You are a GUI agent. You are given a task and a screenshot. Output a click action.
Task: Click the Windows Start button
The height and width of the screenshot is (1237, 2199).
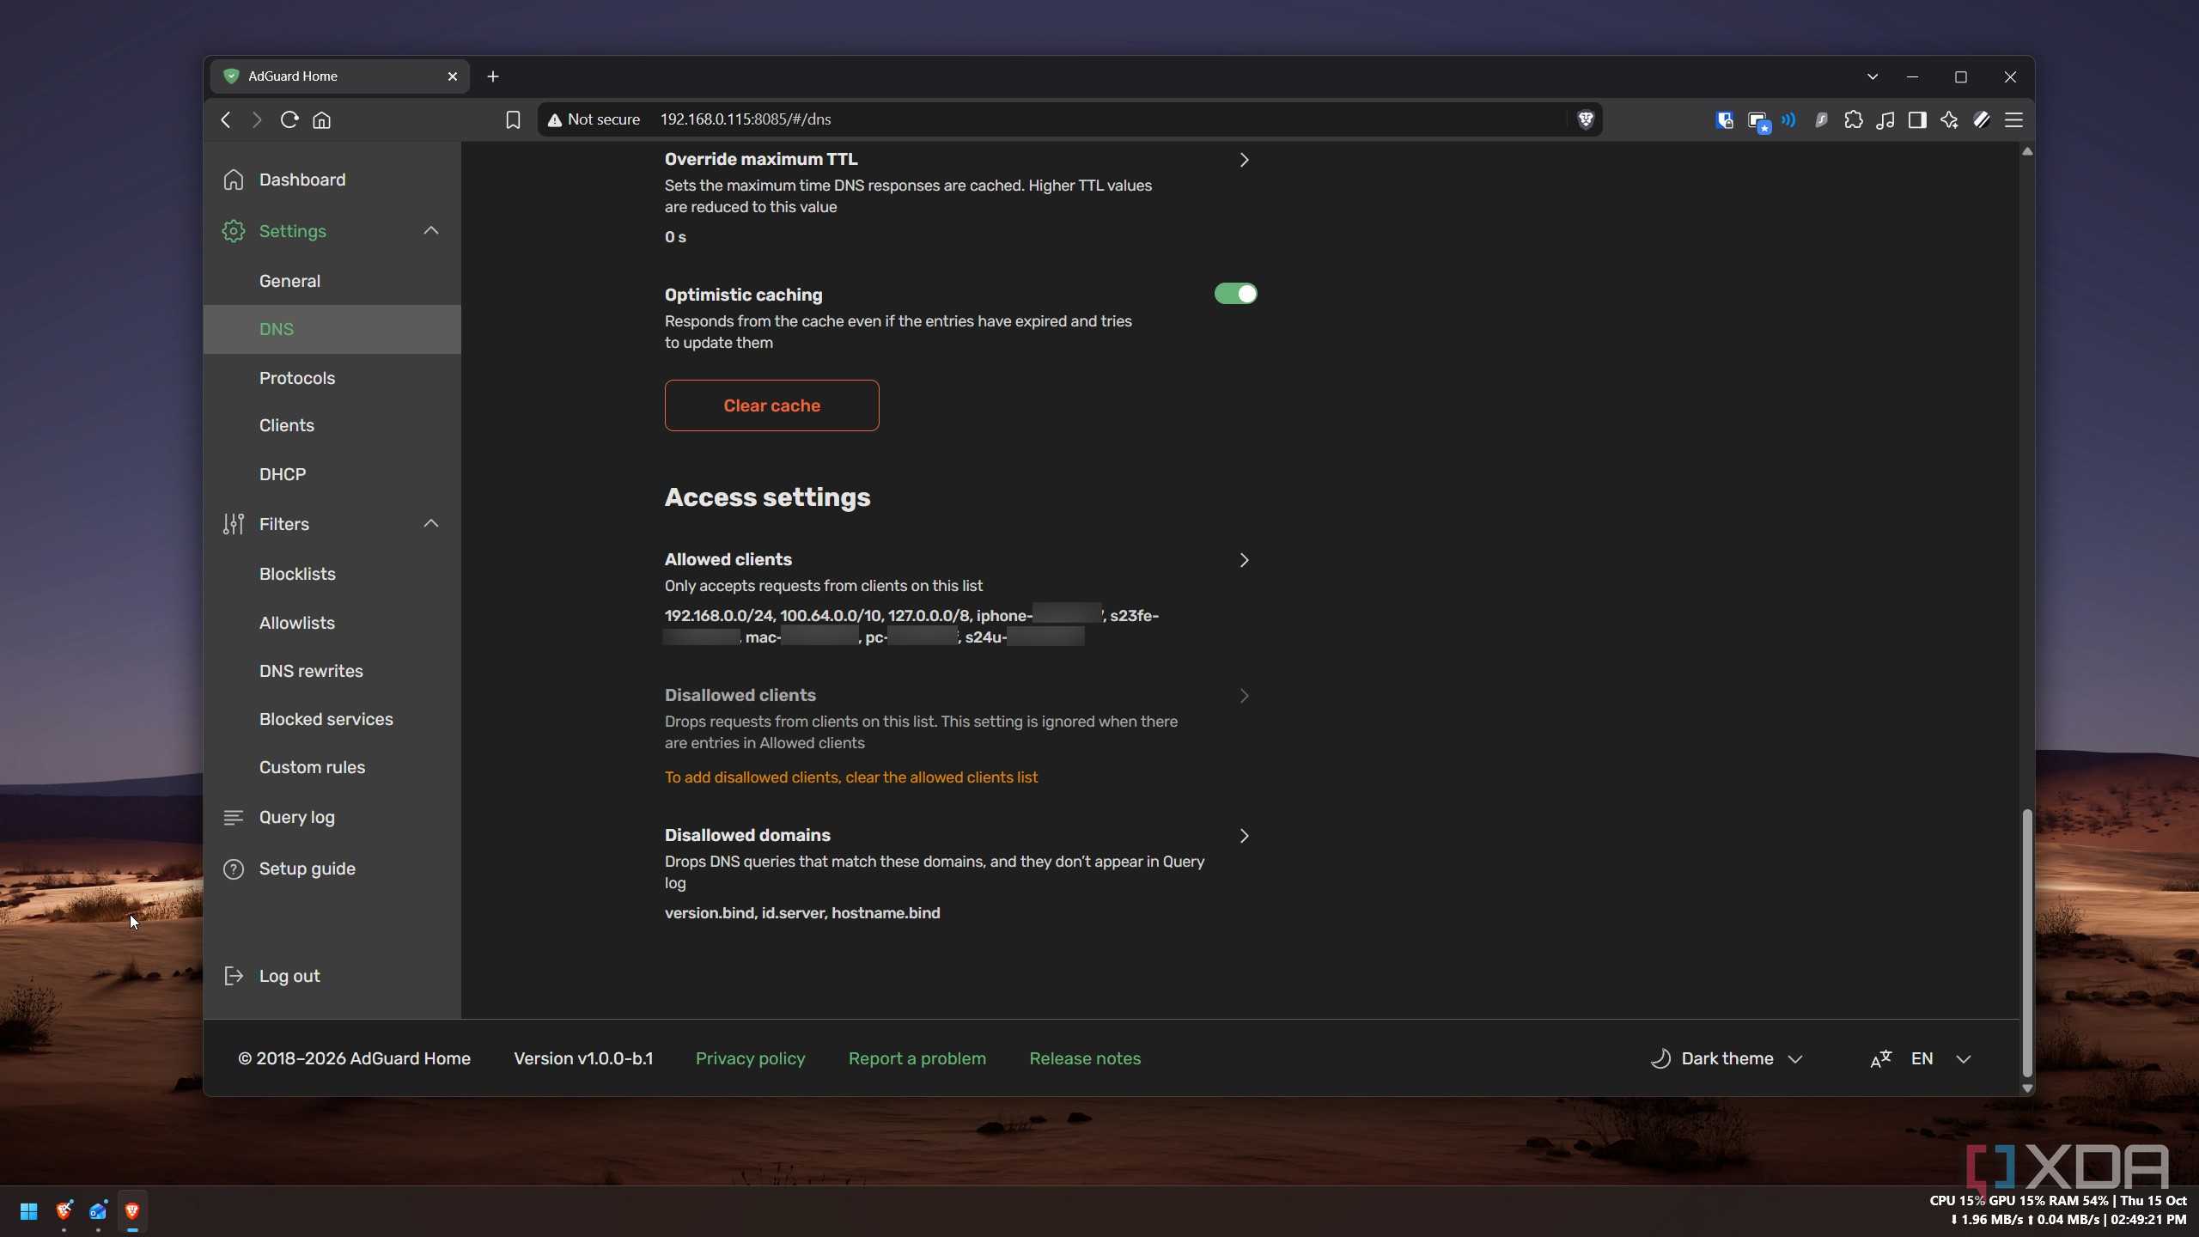click(x=28, y=1211)
